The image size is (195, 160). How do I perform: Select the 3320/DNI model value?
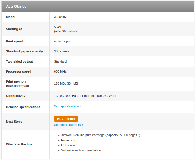[x=61, y=17]
